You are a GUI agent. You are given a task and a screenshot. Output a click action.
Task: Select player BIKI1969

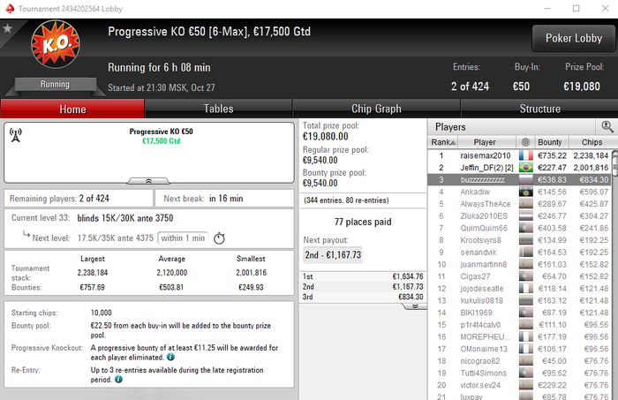coord(476,313)
